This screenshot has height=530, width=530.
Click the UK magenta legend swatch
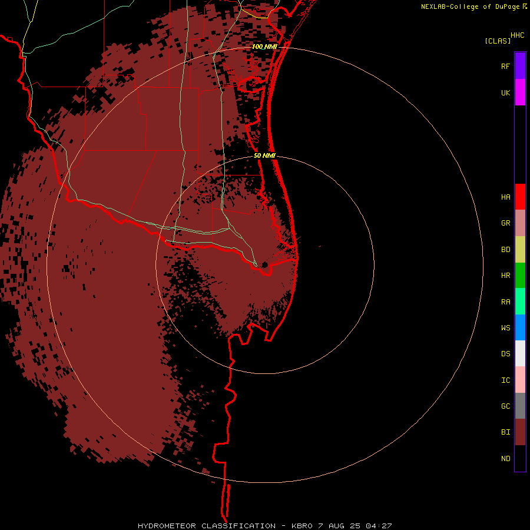coord(520,92)
